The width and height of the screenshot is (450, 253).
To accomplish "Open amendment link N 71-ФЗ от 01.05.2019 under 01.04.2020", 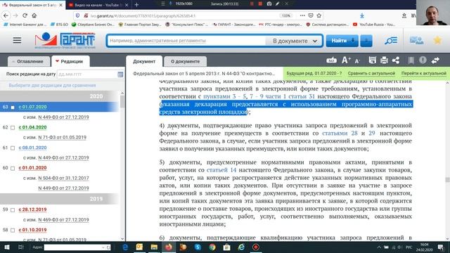I will [62, 138].
